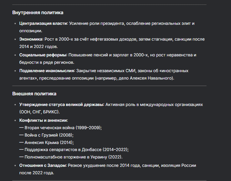This screenshot has width=231, height=181.
Task: Click the bold text 'Подавление инакомыслия'
Action: pyautogui.click(x=47, y=71)
